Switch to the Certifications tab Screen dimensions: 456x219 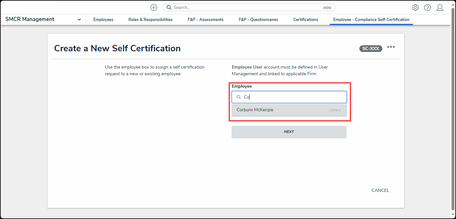tap(305, 20)
